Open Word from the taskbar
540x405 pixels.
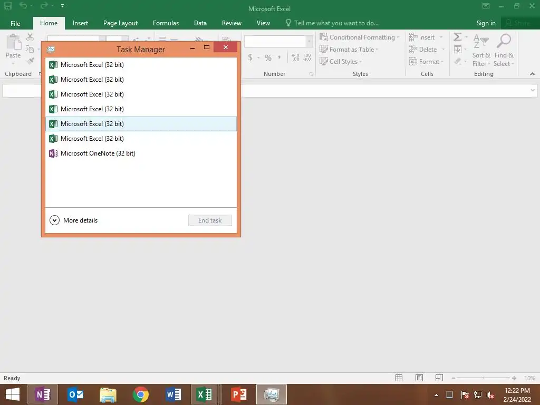[x=173, y=394]
